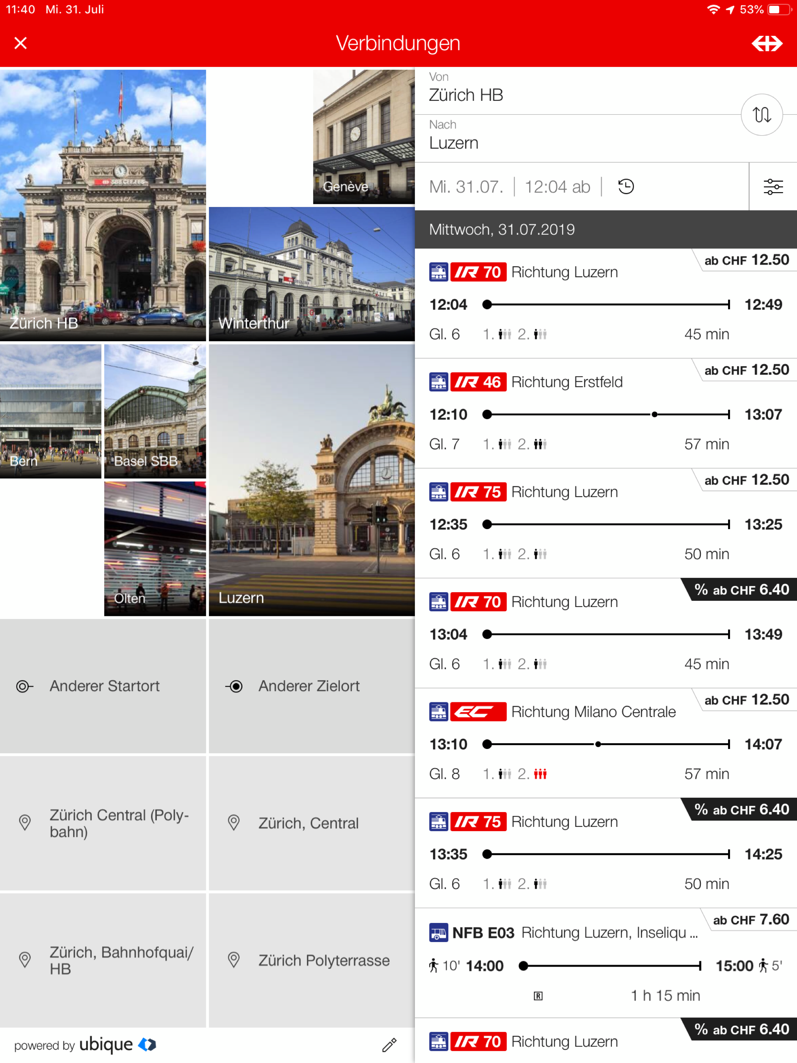
Task: Tap the Luzern station photo
Action: (x=311, y=480)
